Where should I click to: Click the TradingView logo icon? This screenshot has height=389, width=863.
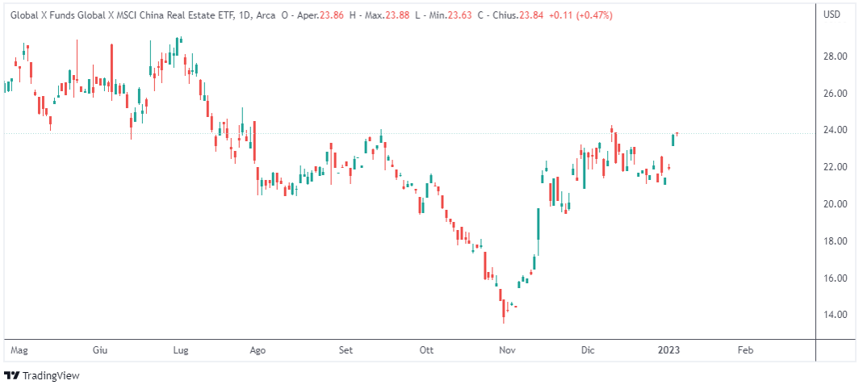12,375
